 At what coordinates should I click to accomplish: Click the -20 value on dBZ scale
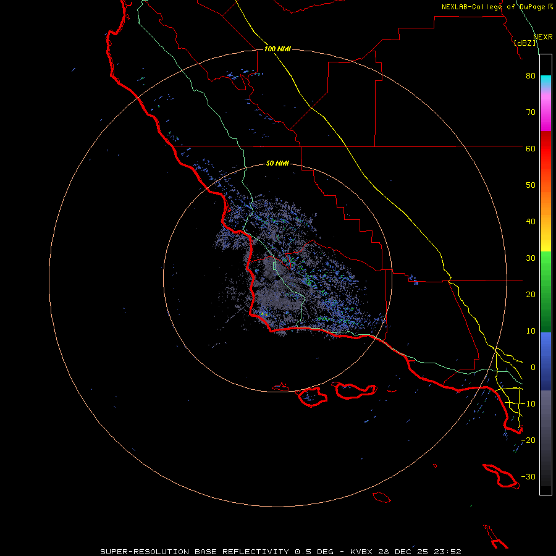(528, 440)
